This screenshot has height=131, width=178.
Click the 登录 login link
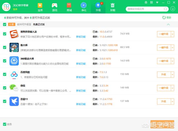click(x=15, y=9)
